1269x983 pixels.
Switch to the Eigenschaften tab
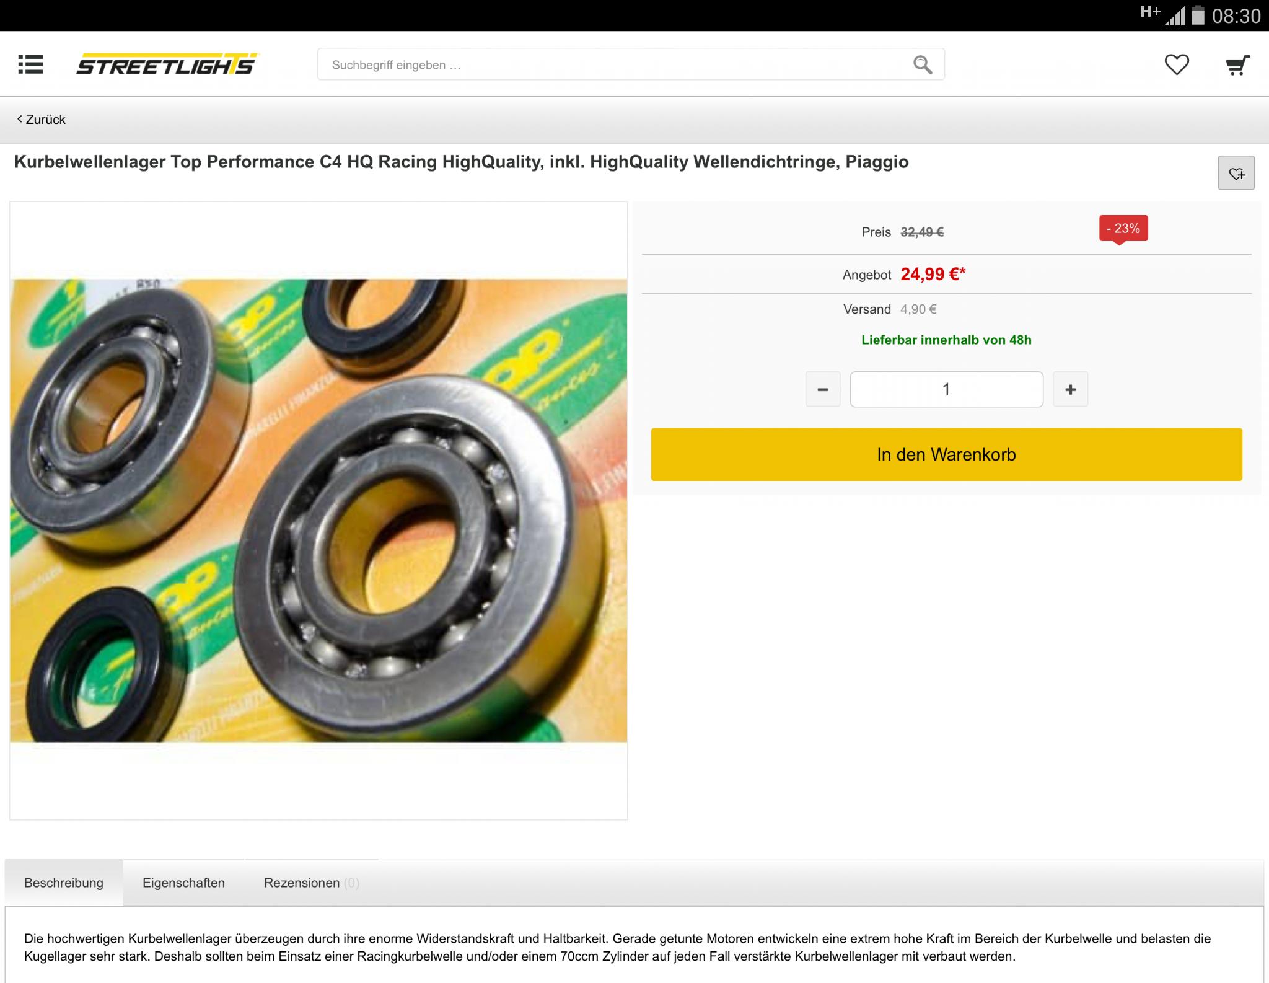[183, 883]
